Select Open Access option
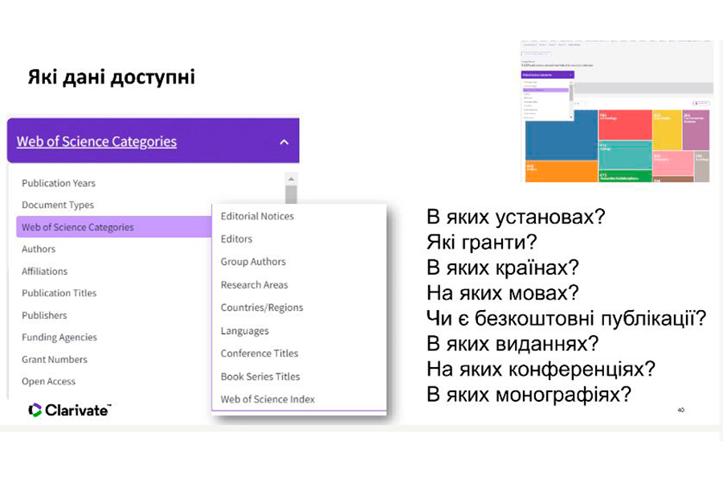This screenshot has height=482, width=723. pos(48,382)
